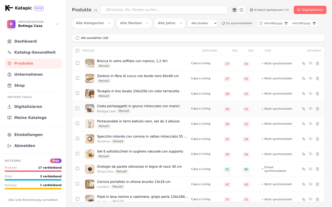This screenshot has width=332, height=207.
Task: Select checkbox for Cornice portafoto row
Action: [77, 184]
